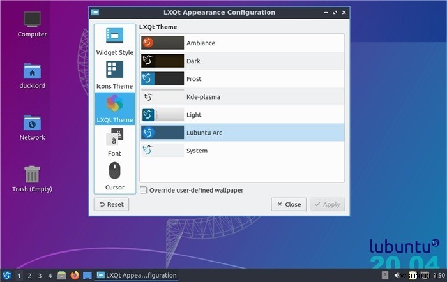Select the Ambiance theme name
Viewport: 447px width, 282px height.
tap(201, 43)
